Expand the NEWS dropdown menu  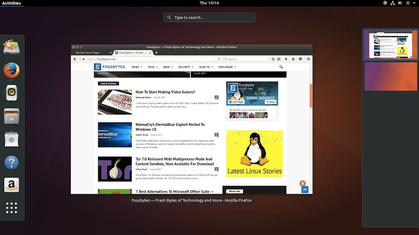click(137, 67)
